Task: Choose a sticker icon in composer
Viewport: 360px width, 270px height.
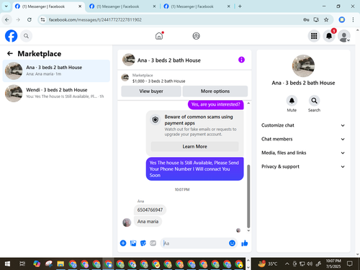Action: pos(143,243)
